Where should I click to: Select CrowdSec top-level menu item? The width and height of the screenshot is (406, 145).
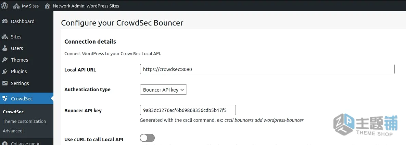click(x=27, y=98)
